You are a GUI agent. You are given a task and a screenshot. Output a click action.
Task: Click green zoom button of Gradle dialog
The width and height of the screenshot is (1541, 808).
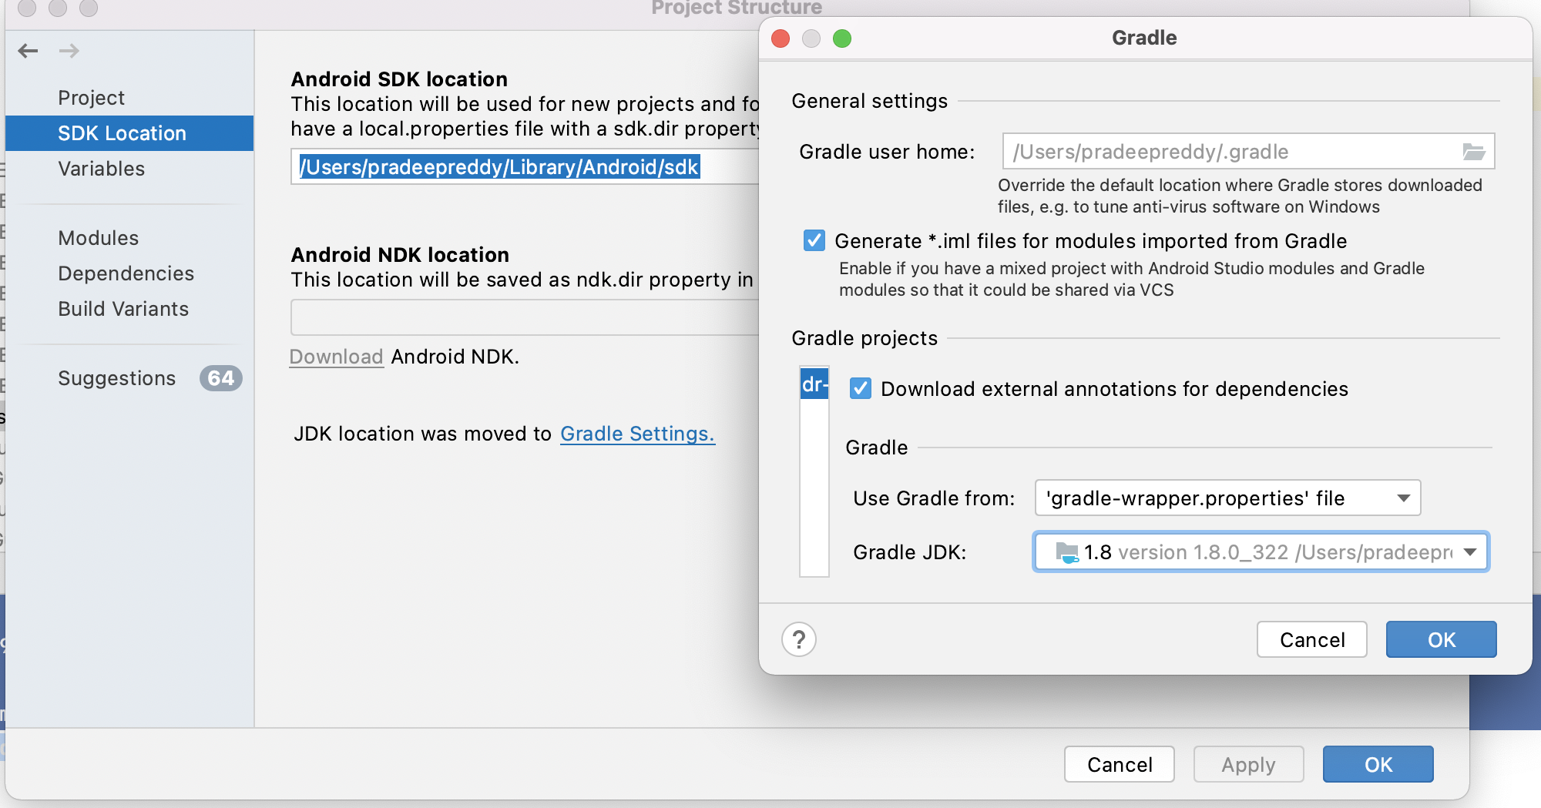click(x=842, y=39)
